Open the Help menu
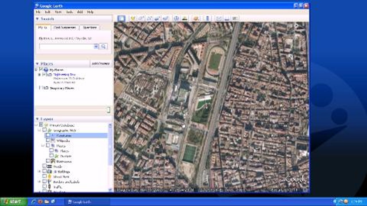The width and height of the screenshot is (367, 206). [90, 12]
